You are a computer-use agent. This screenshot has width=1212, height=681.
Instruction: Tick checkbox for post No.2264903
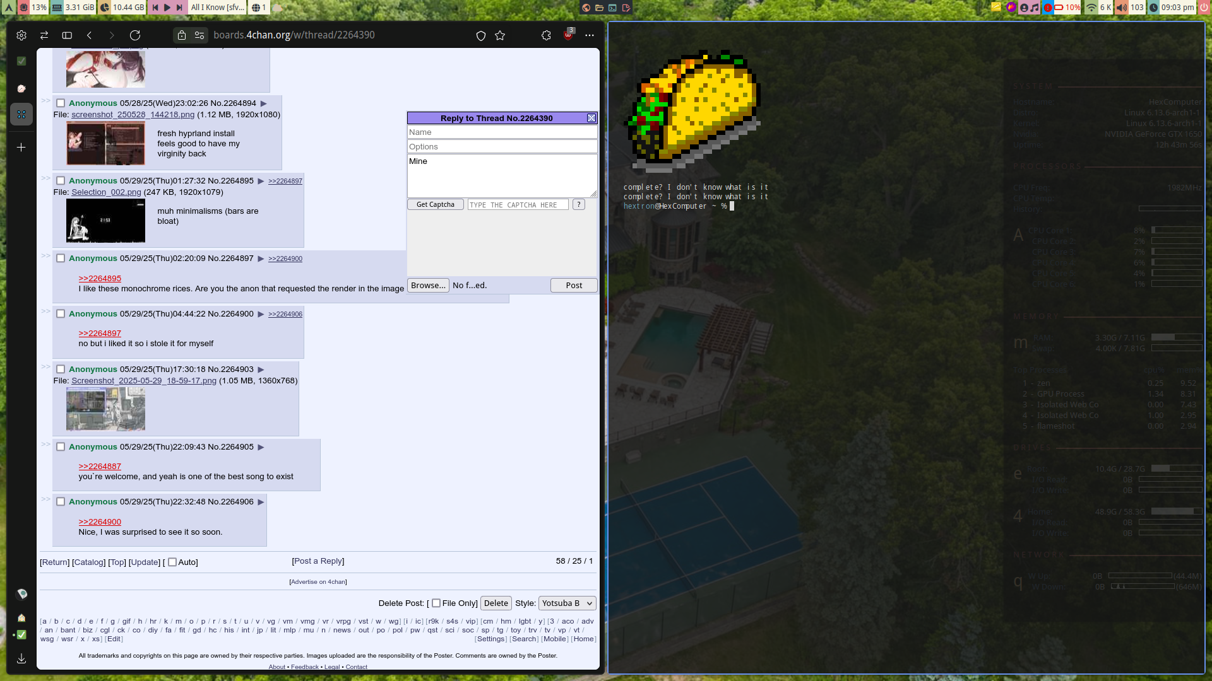pos(61,370)
